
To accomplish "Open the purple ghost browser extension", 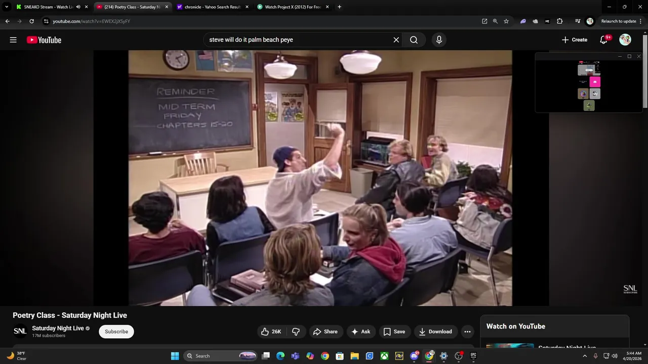I will point(523,21).
